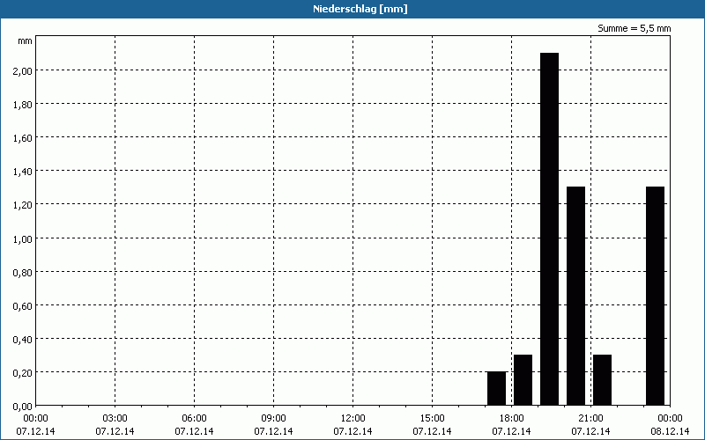Click the 0,20 mm bar just before 18:00
The width and height of the screenshot is (705, 440).
click(496, 388)
